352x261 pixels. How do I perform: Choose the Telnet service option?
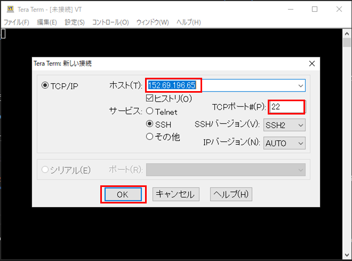point(150,111)
